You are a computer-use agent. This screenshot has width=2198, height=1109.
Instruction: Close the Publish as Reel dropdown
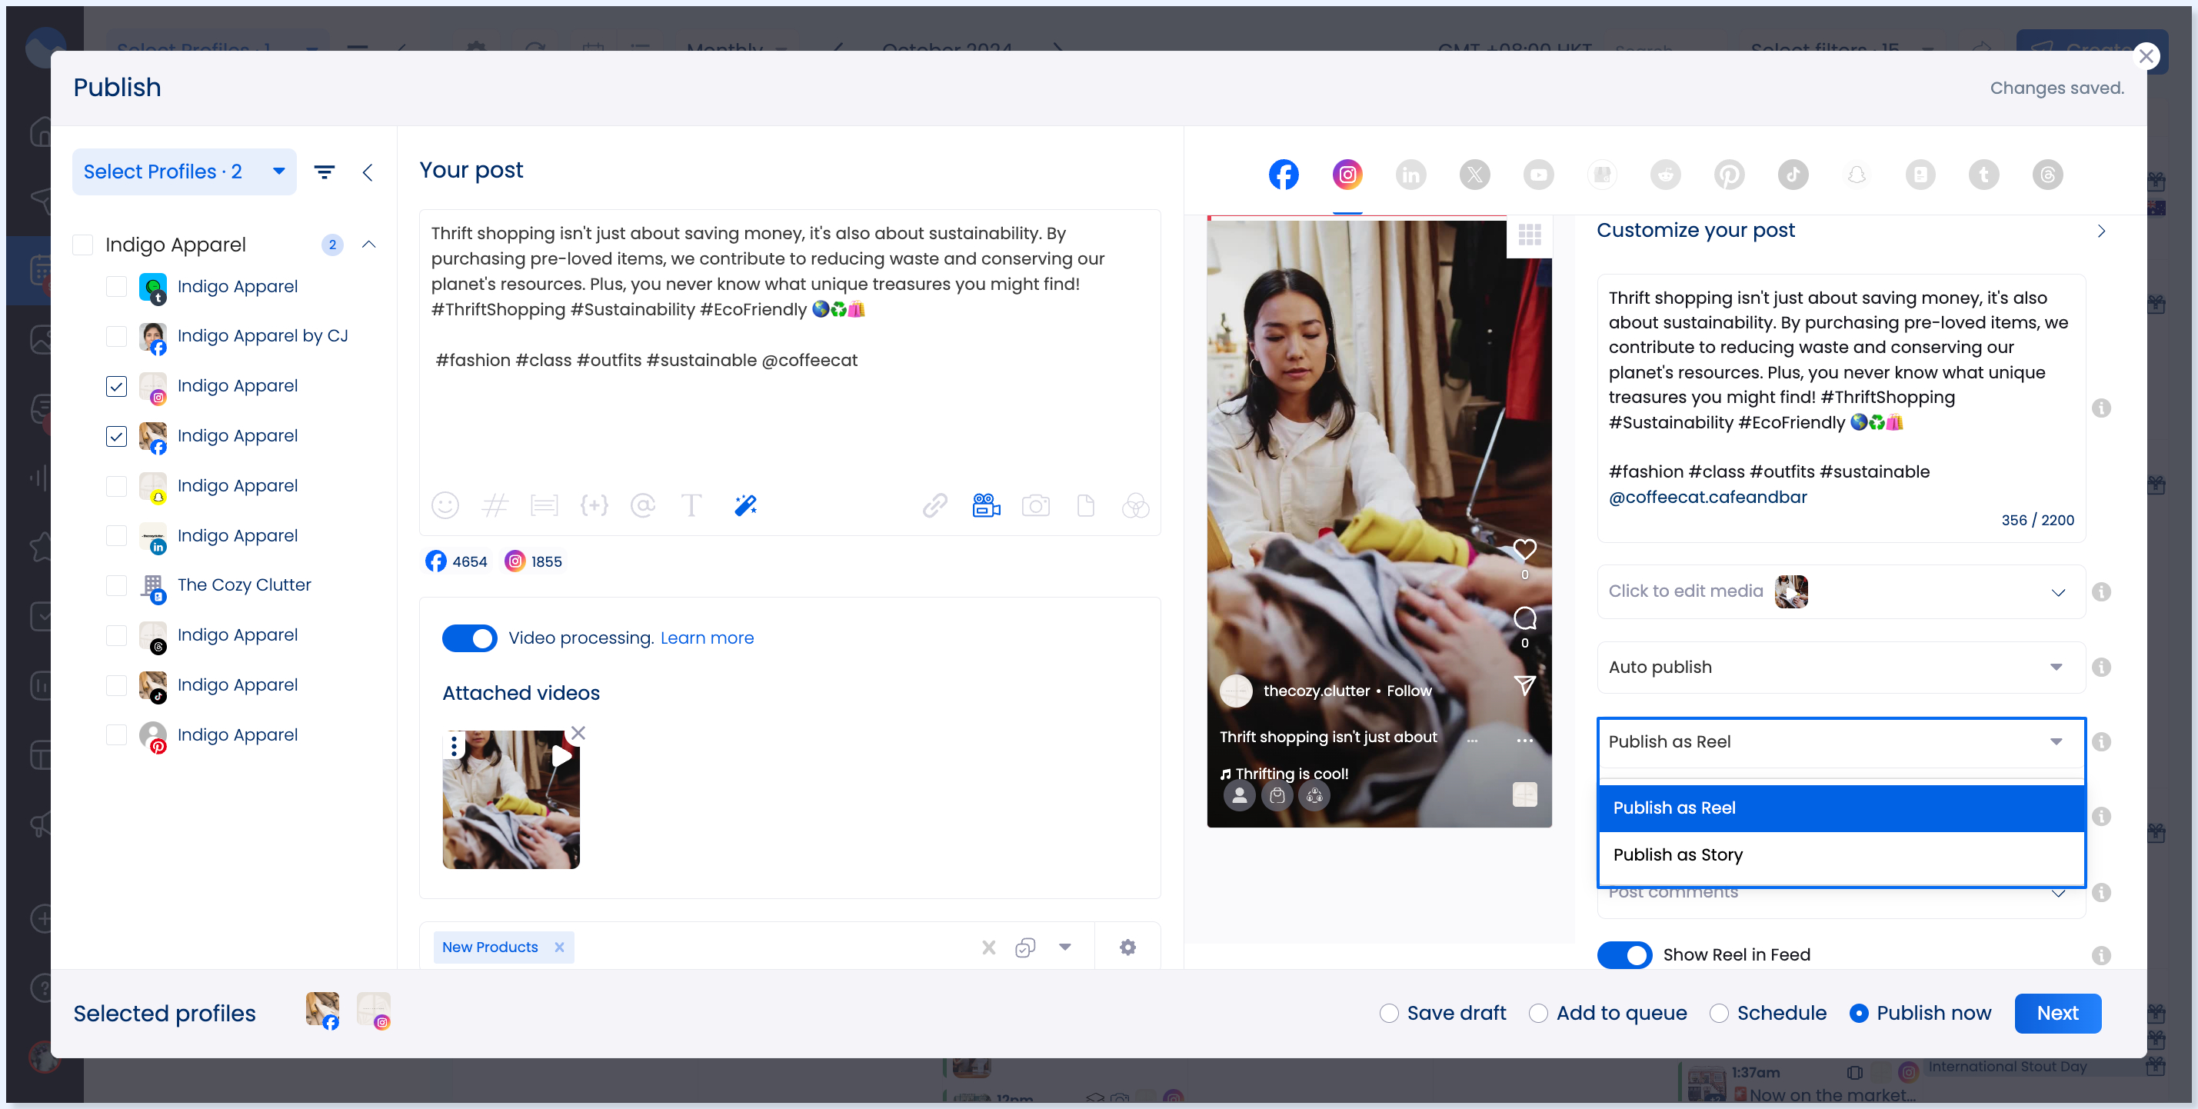point(1840,742)
